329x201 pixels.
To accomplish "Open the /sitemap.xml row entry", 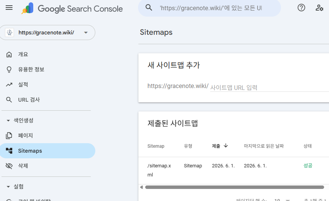I will [159, 170].
